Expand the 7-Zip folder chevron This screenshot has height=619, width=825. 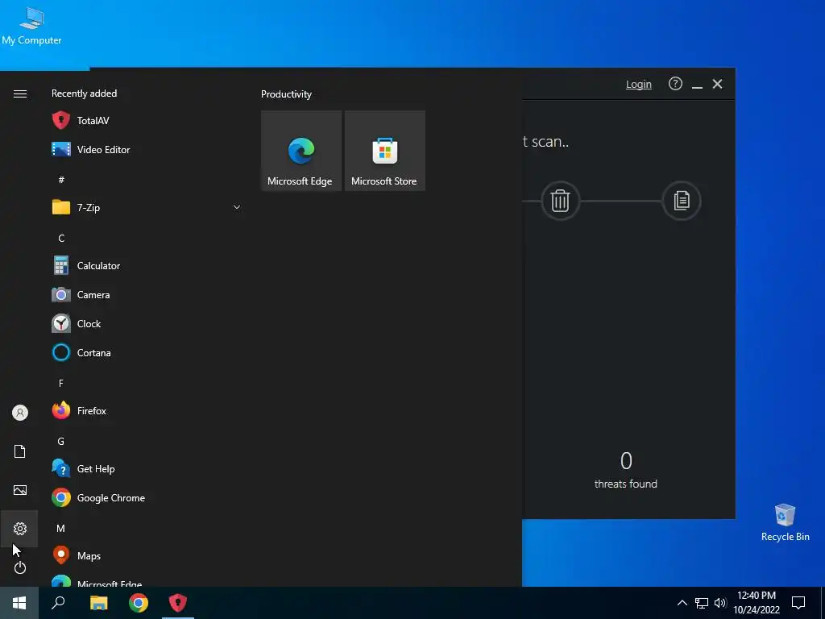(237, 207)
